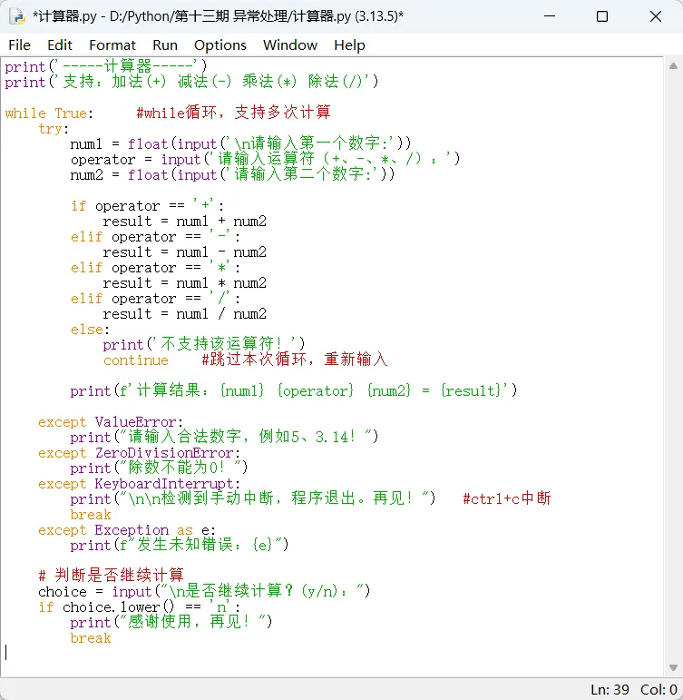Click the empty last line of the editor

coord(331,653)
